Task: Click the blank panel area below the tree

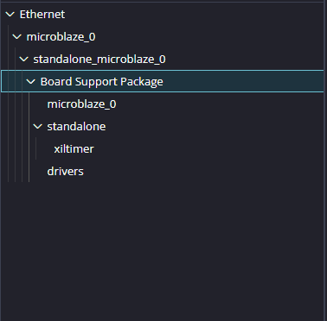Action: click(x=162, y=250)
